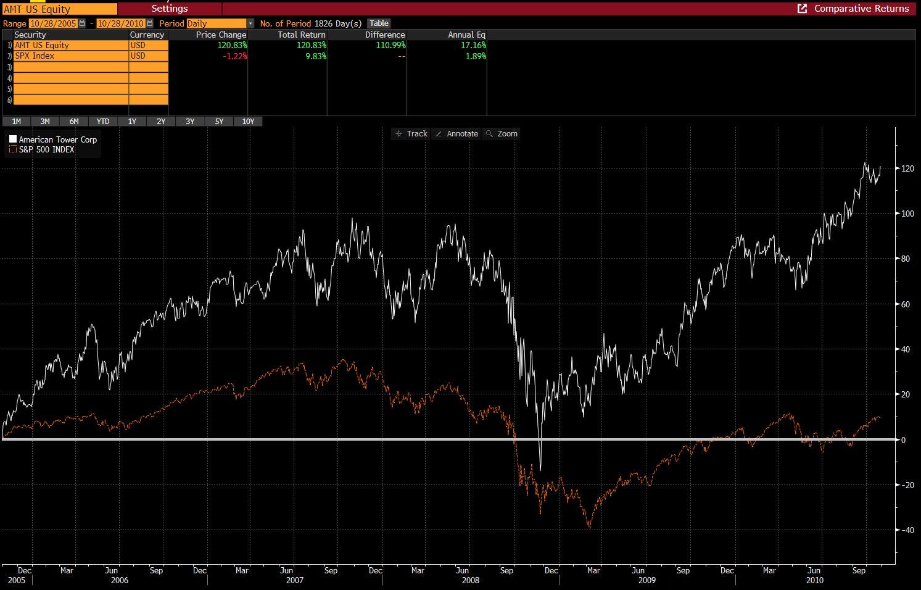
Task: Choose the 10Y time range
Action: coord(248,122)
